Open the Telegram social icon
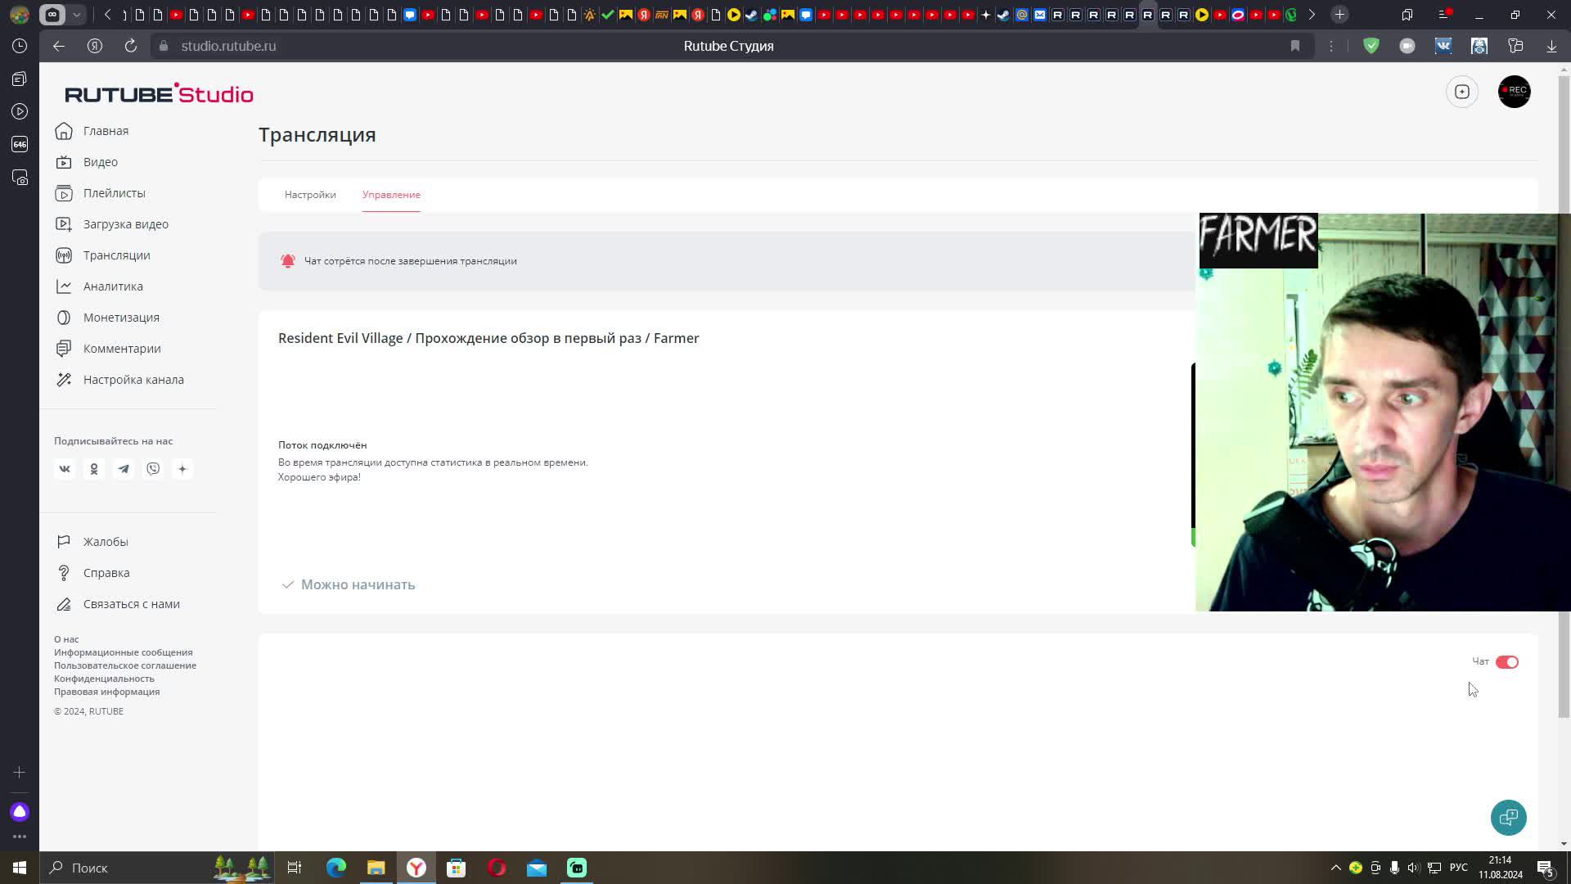The image size is (1571, 884). point(124,469)
